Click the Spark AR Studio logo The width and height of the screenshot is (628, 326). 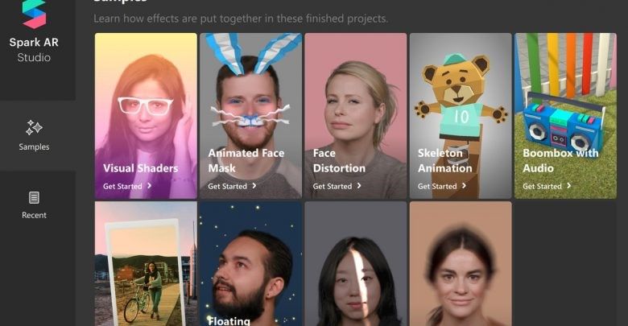34,14
